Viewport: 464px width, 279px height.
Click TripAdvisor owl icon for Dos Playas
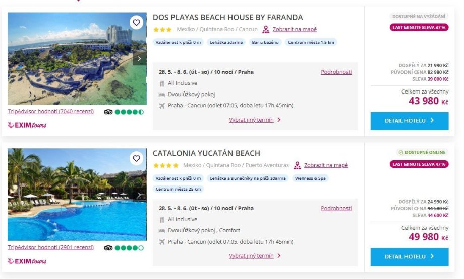pos(108,112)
